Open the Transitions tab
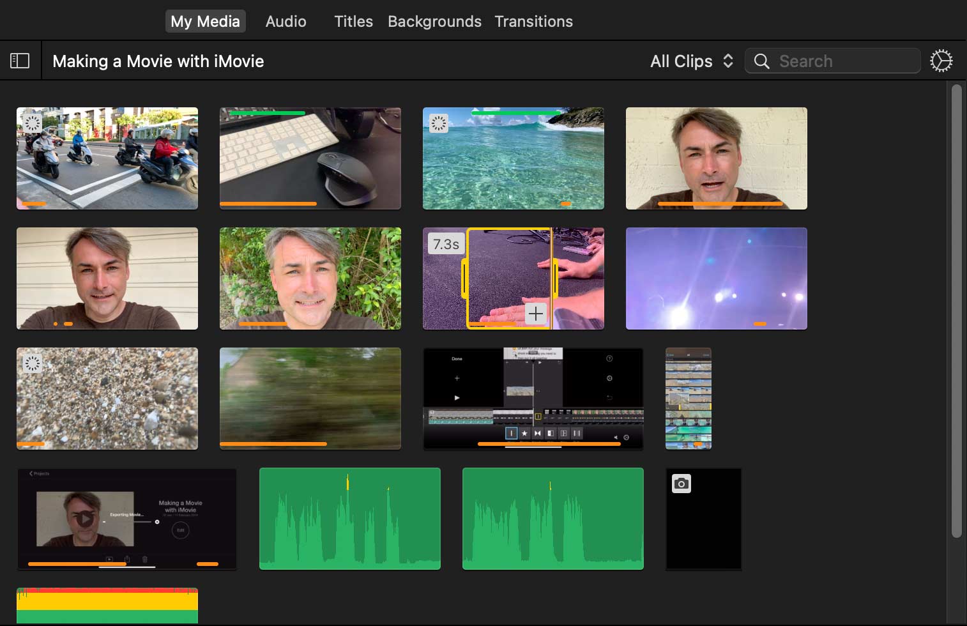Screen dimensions: 967x626 (x=533, y=21)
